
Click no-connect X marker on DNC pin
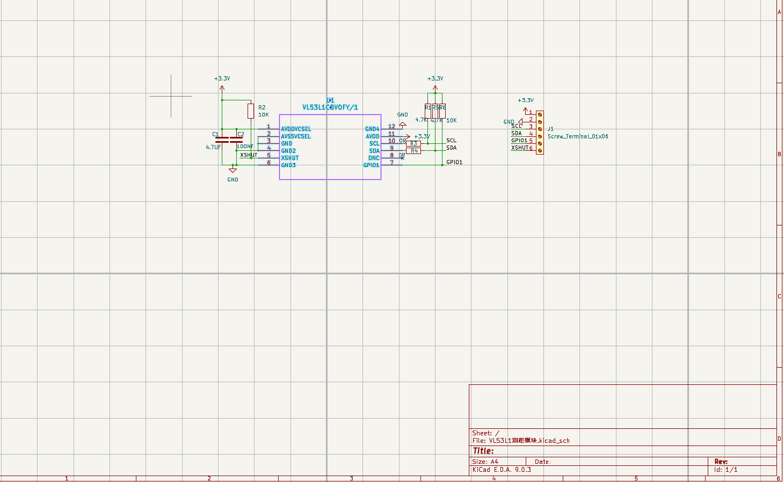403,158
